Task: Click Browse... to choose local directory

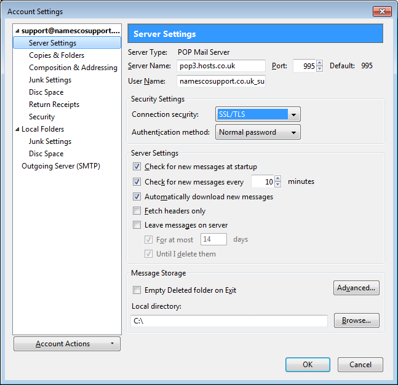Action: (357, 320)
